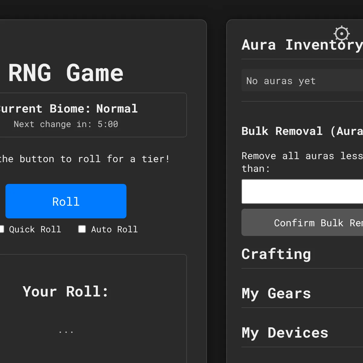The image size is (363, 363).
Task: Confirm the bulk removal
Action: (x=302, y=222)
